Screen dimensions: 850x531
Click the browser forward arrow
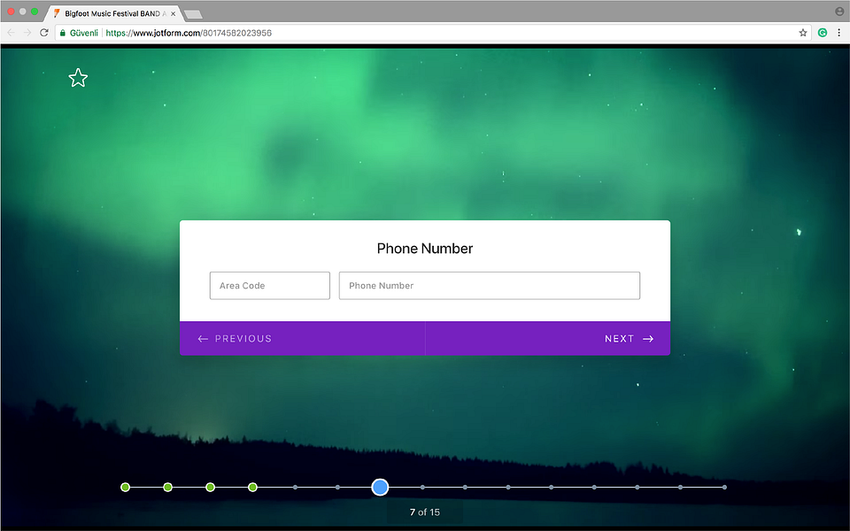point(27,33)
